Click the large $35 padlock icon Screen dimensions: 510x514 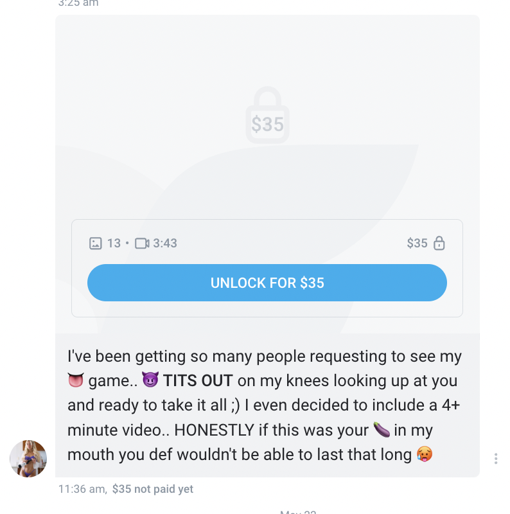[x=267, y=115]
